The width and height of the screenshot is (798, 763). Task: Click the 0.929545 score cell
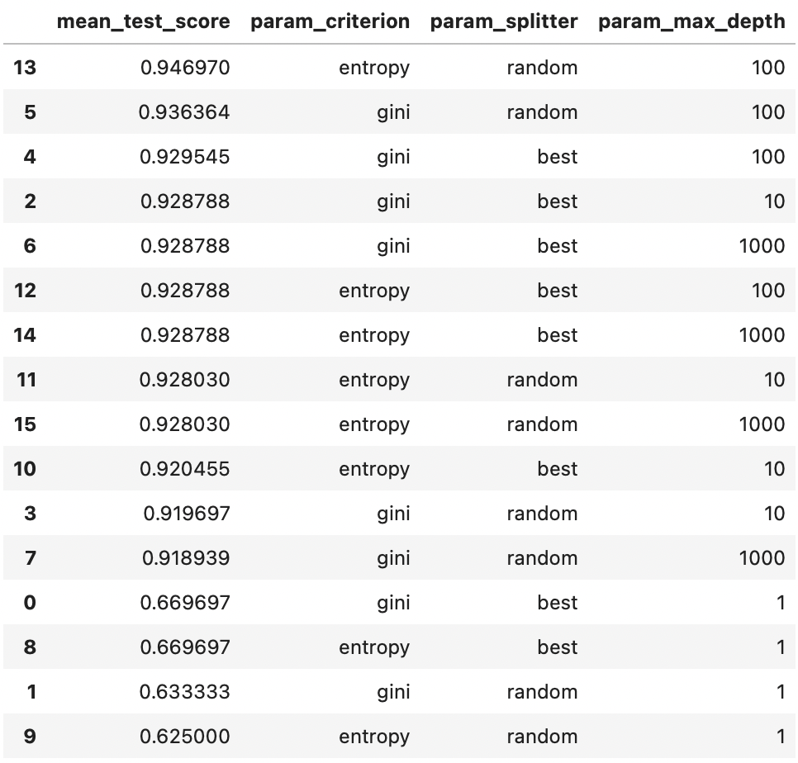[185, 156]
